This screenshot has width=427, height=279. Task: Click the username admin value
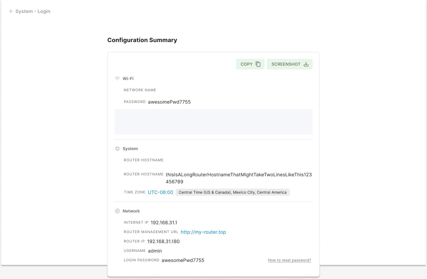click(x=155, y=251)
